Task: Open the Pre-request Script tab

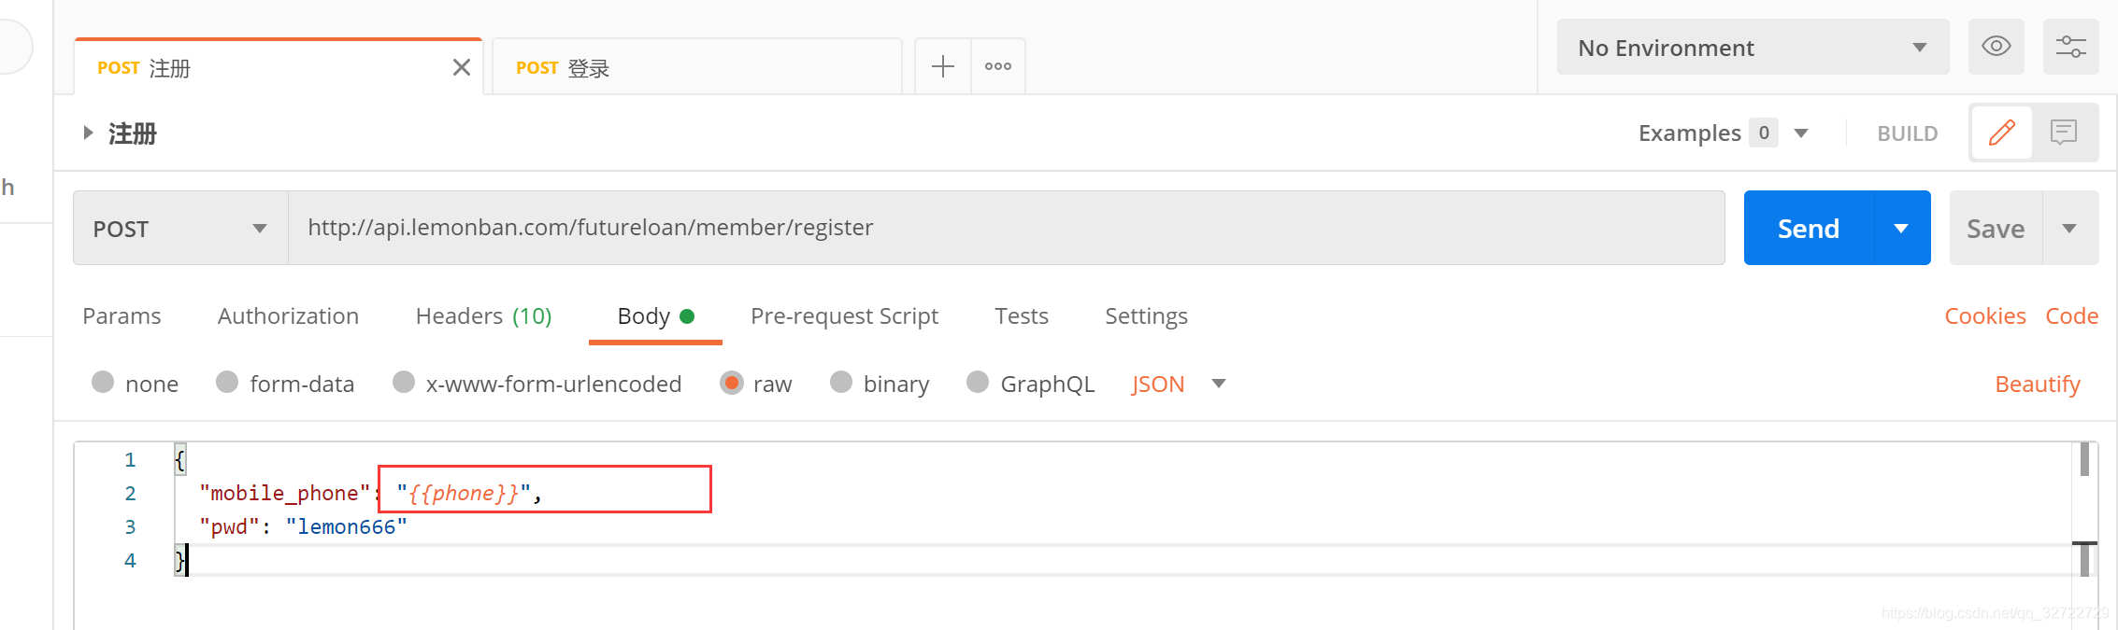Action: point(844,316)
